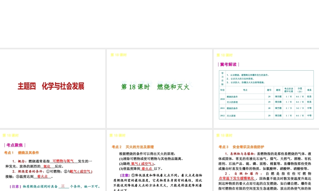Open the 考点2 灭火的方法及原理 slide
319x191 pixels.
pos(159,160)
